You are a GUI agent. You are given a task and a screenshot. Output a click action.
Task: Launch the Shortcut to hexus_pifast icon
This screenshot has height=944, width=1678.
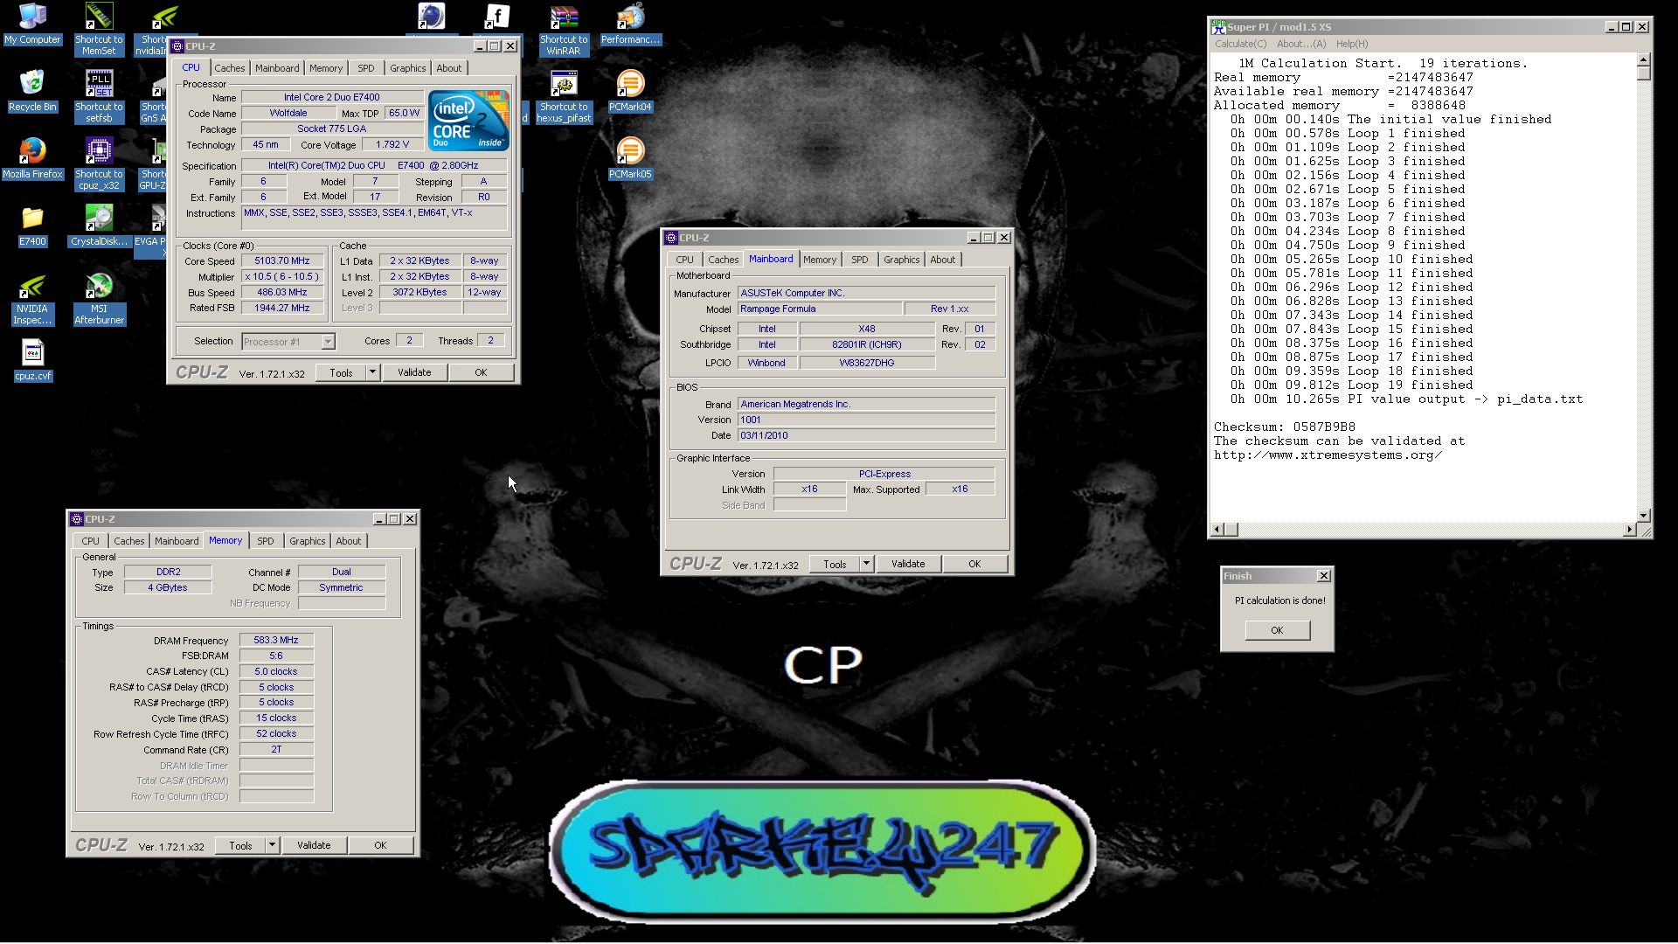tap(564, 96)
